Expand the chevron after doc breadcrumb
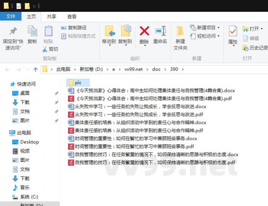 pyautogui.click(x=165, y=69)
